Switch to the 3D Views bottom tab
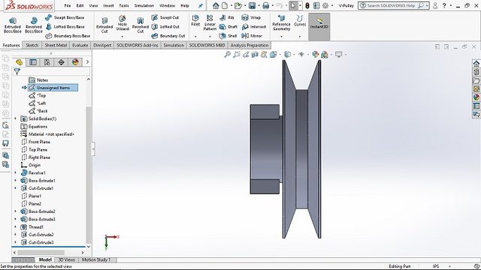Screen dimensions: 481x270 67,259
